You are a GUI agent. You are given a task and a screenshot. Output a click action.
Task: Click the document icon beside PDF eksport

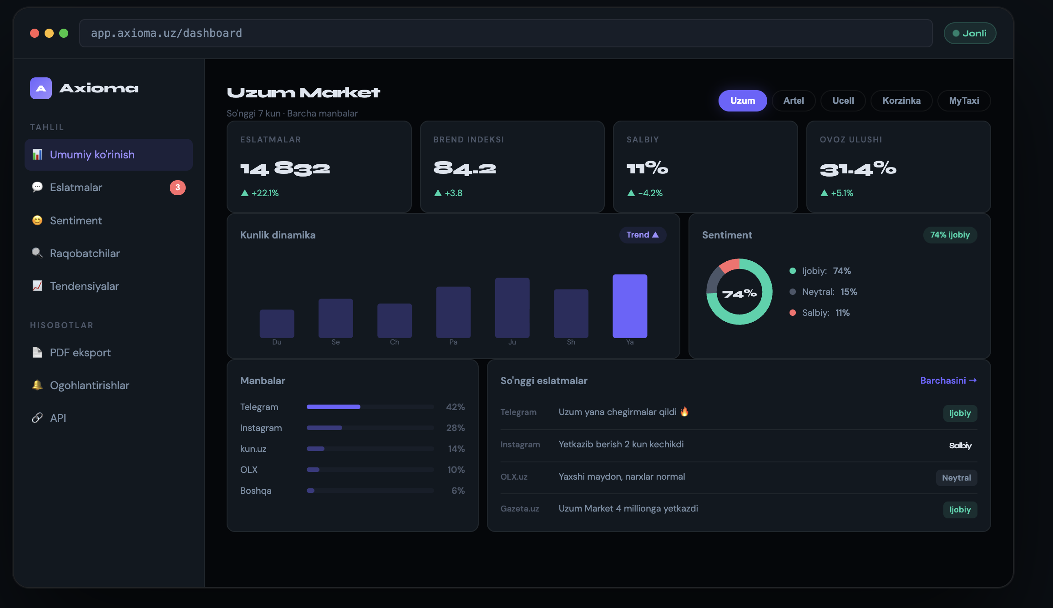click(x=37, y=353)
